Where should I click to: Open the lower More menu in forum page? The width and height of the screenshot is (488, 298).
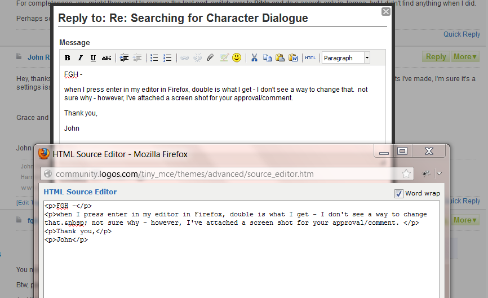click(x=465, y=220)
